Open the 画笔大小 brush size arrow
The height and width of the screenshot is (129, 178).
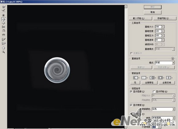click(163, 27)
